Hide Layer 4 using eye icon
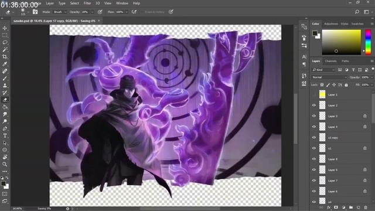This screenshot has height=211, width=375. coord(314,127)
